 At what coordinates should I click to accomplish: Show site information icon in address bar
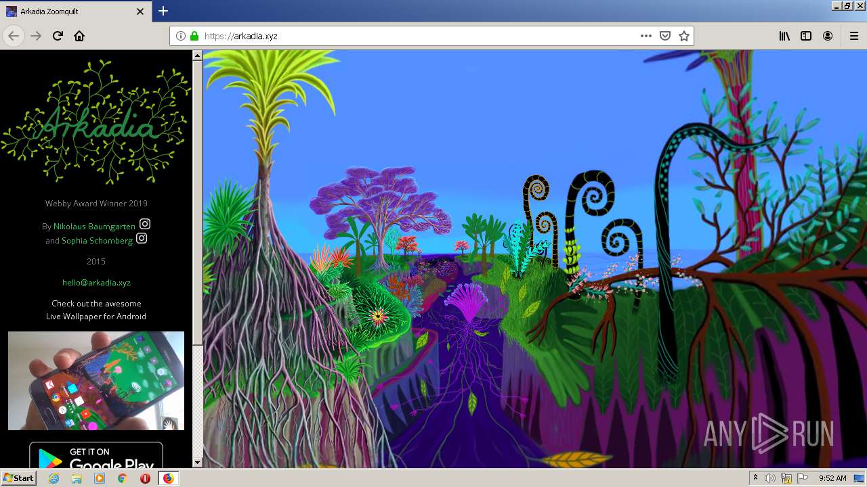tap(181, 36)
